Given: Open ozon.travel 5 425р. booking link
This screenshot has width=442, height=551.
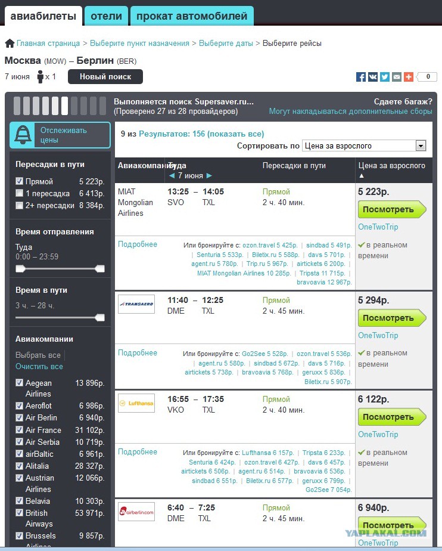Looking at the screenshot, I should [270, 245].
